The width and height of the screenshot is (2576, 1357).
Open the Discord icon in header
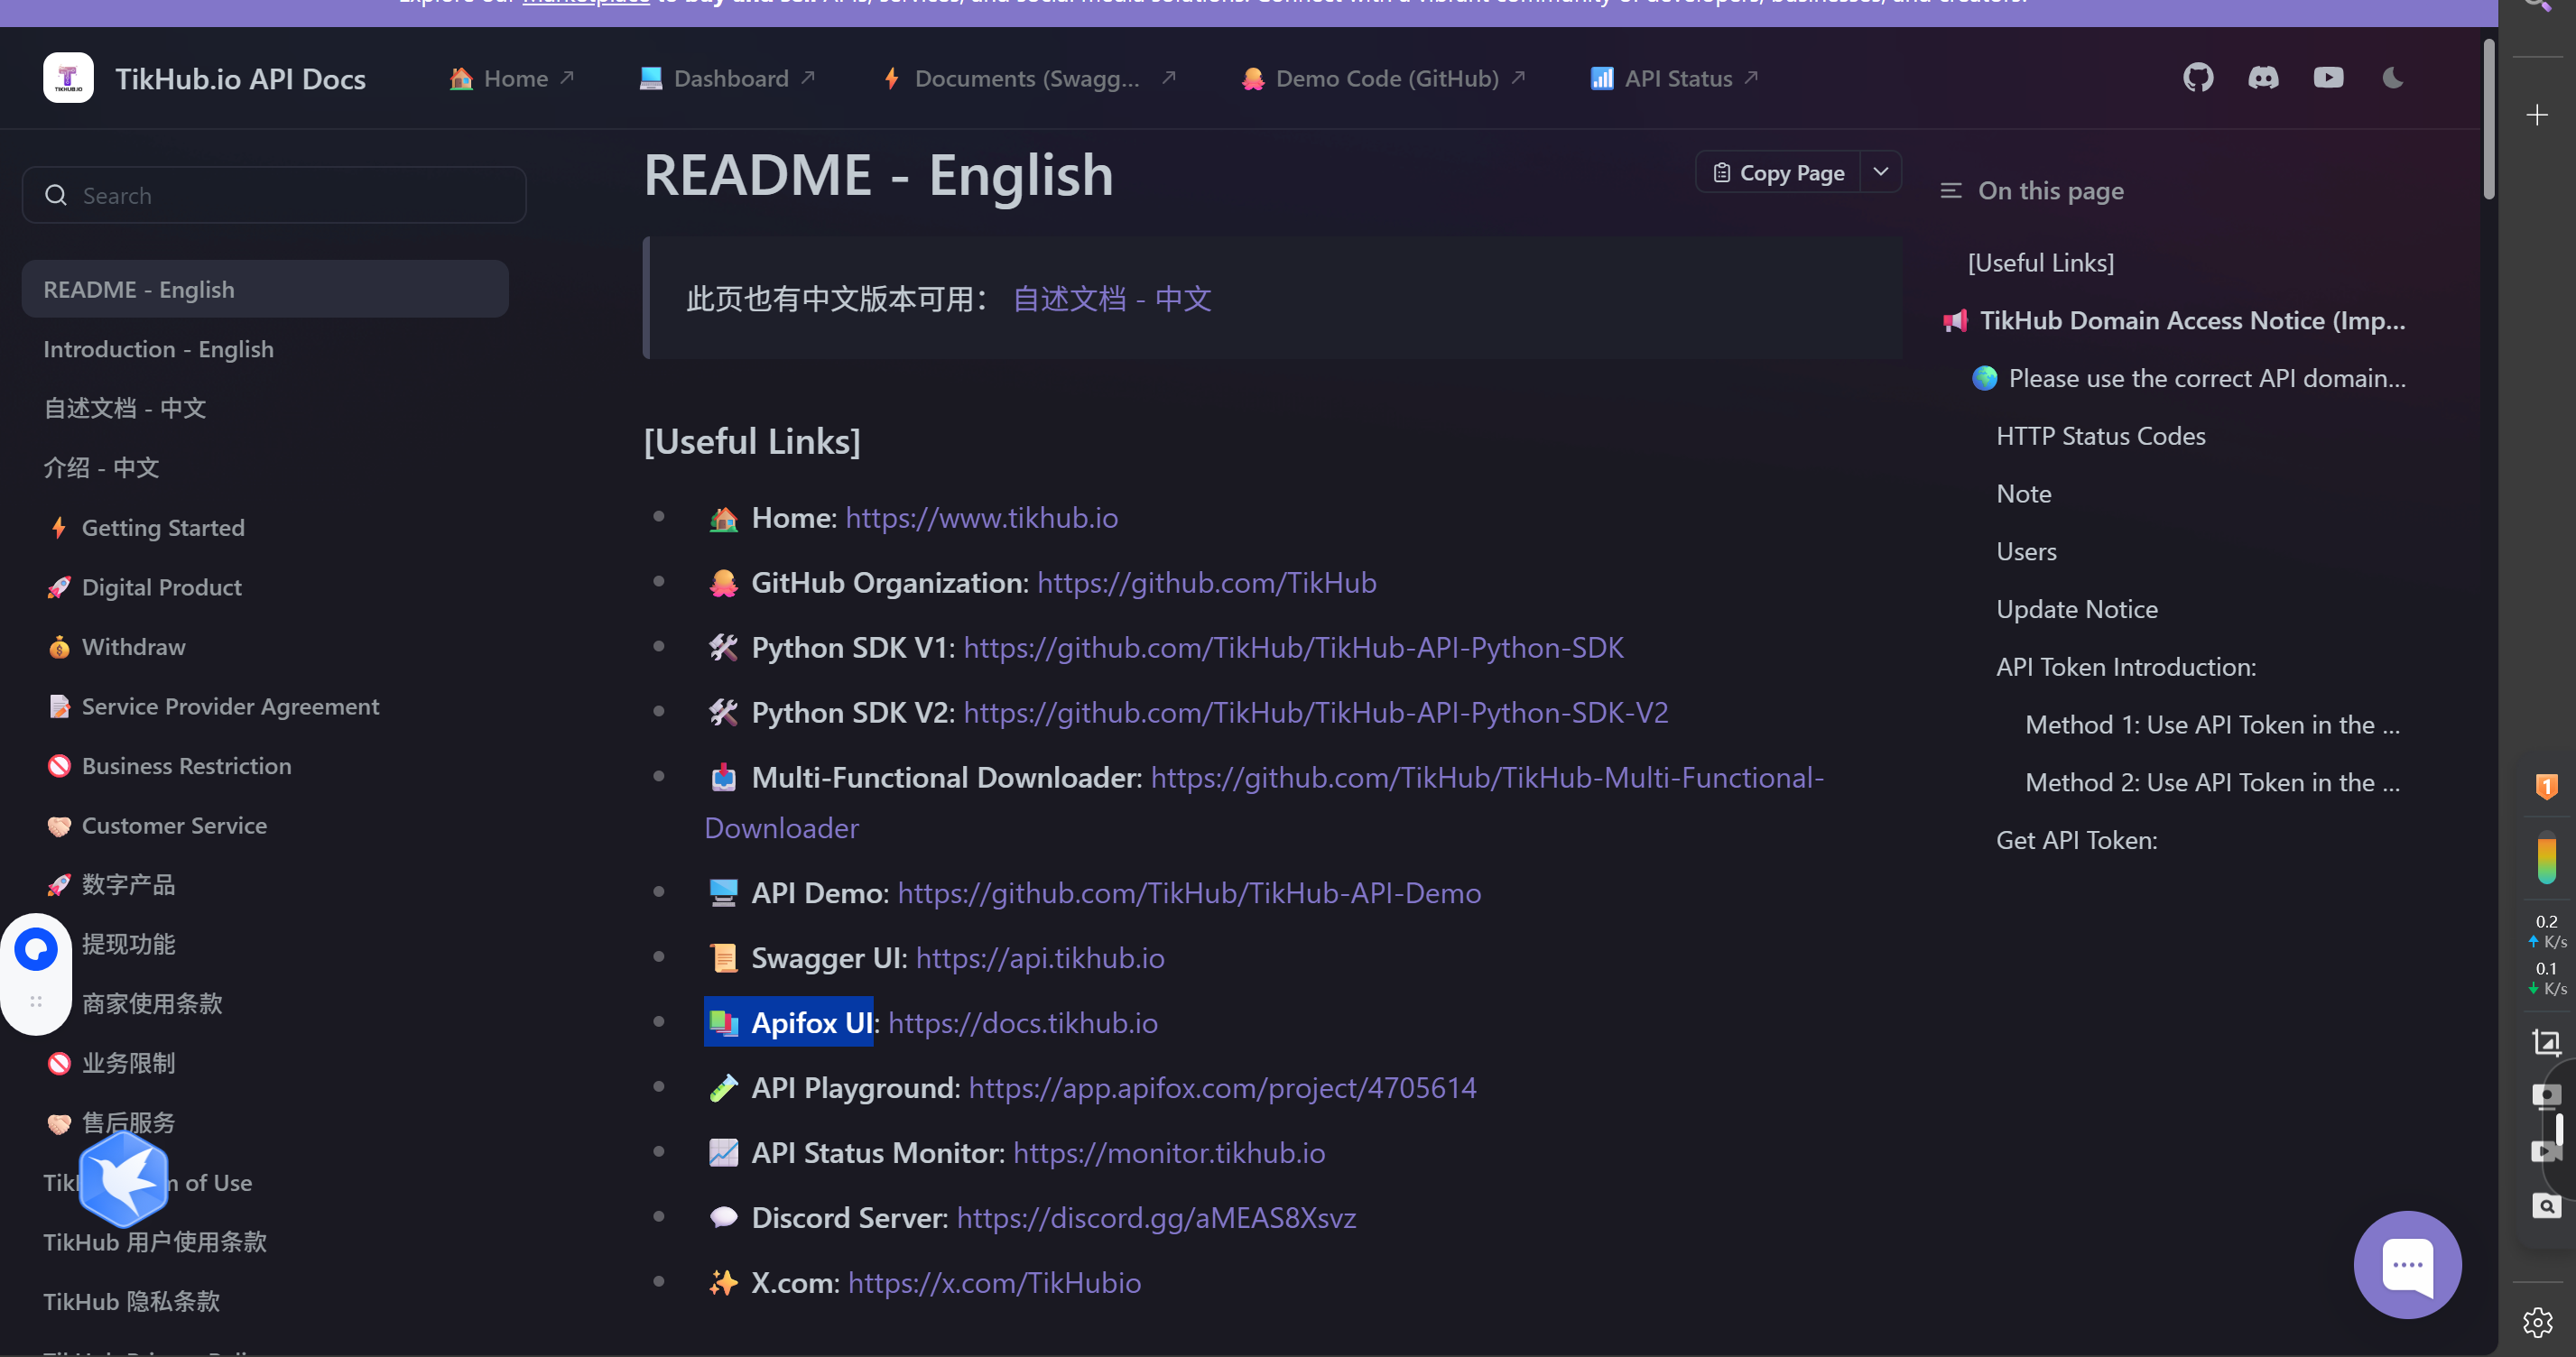2263,78
